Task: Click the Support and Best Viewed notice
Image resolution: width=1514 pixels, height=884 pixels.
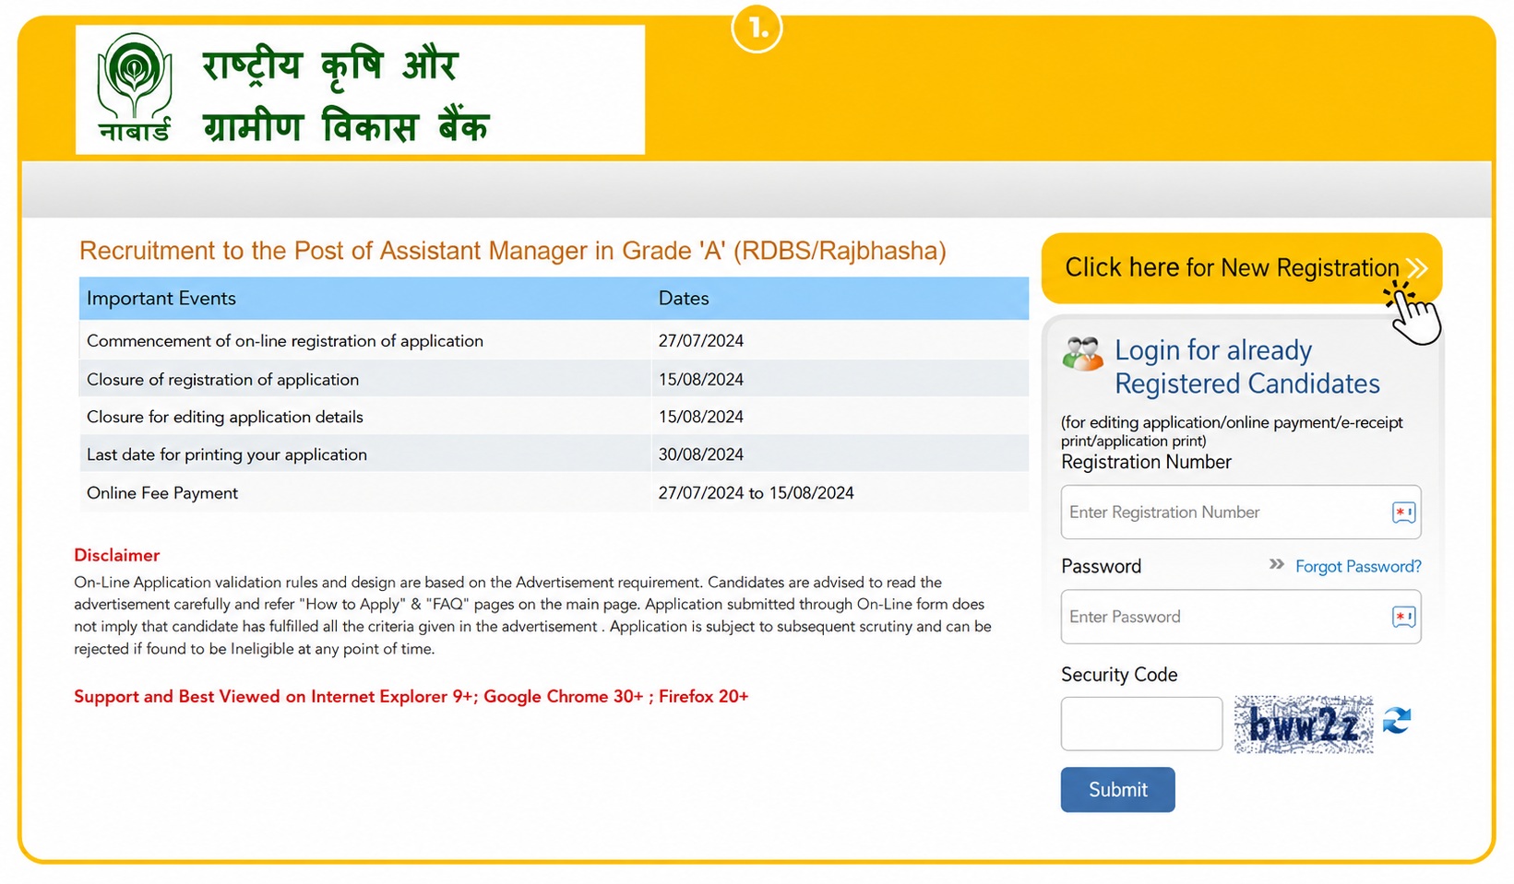Action: pyautogui.click(x=411, y=697)
